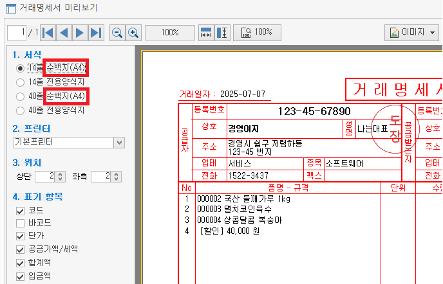Viewport: 443px width, 284px height.
Task: Go to the previous page
Action: 64,32
